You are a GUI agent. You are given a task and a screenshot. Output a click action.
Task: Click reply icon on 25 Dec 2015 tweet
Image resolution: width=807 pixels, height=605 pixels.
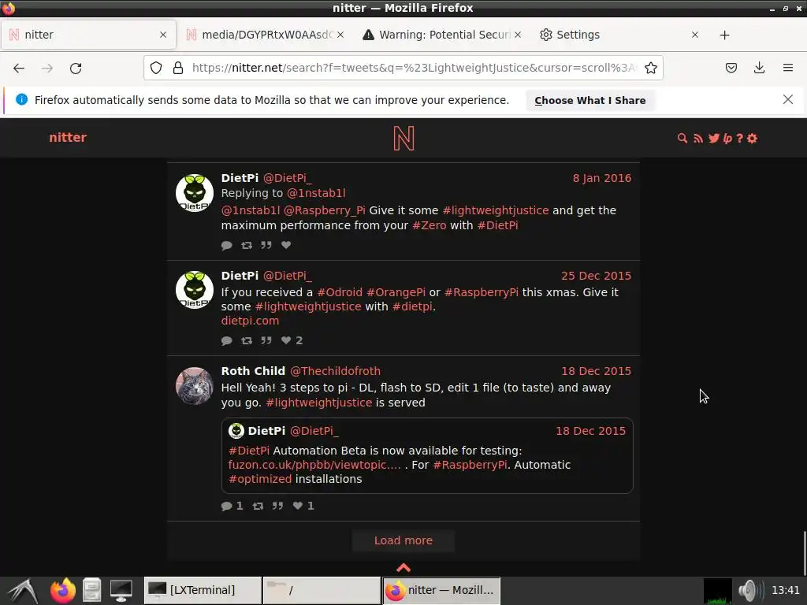click(x=226, y=340)
